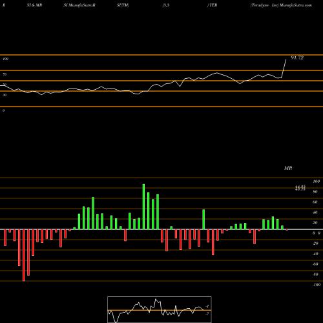Screen dimensions: 323x323
Task: Click the 80 label on MR axis
Action: pos(315,192)
